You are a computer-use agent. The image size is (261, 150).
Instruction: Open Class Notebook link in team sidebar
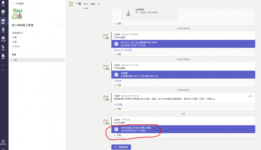coord(18,33)
